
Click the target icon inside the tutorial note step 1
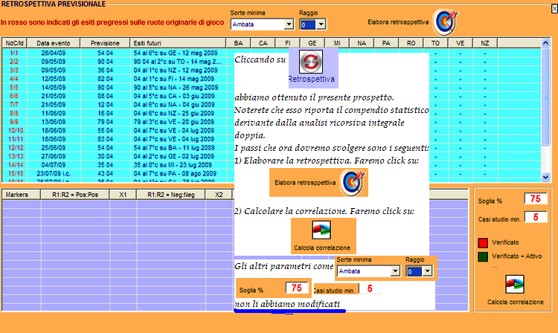(x=353, y=182)
